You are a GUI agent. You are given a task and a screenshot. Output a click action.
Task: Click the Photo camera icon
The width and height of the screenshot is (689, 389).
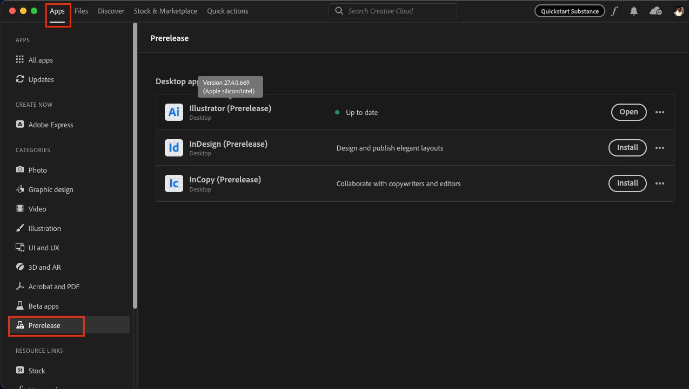20,170
